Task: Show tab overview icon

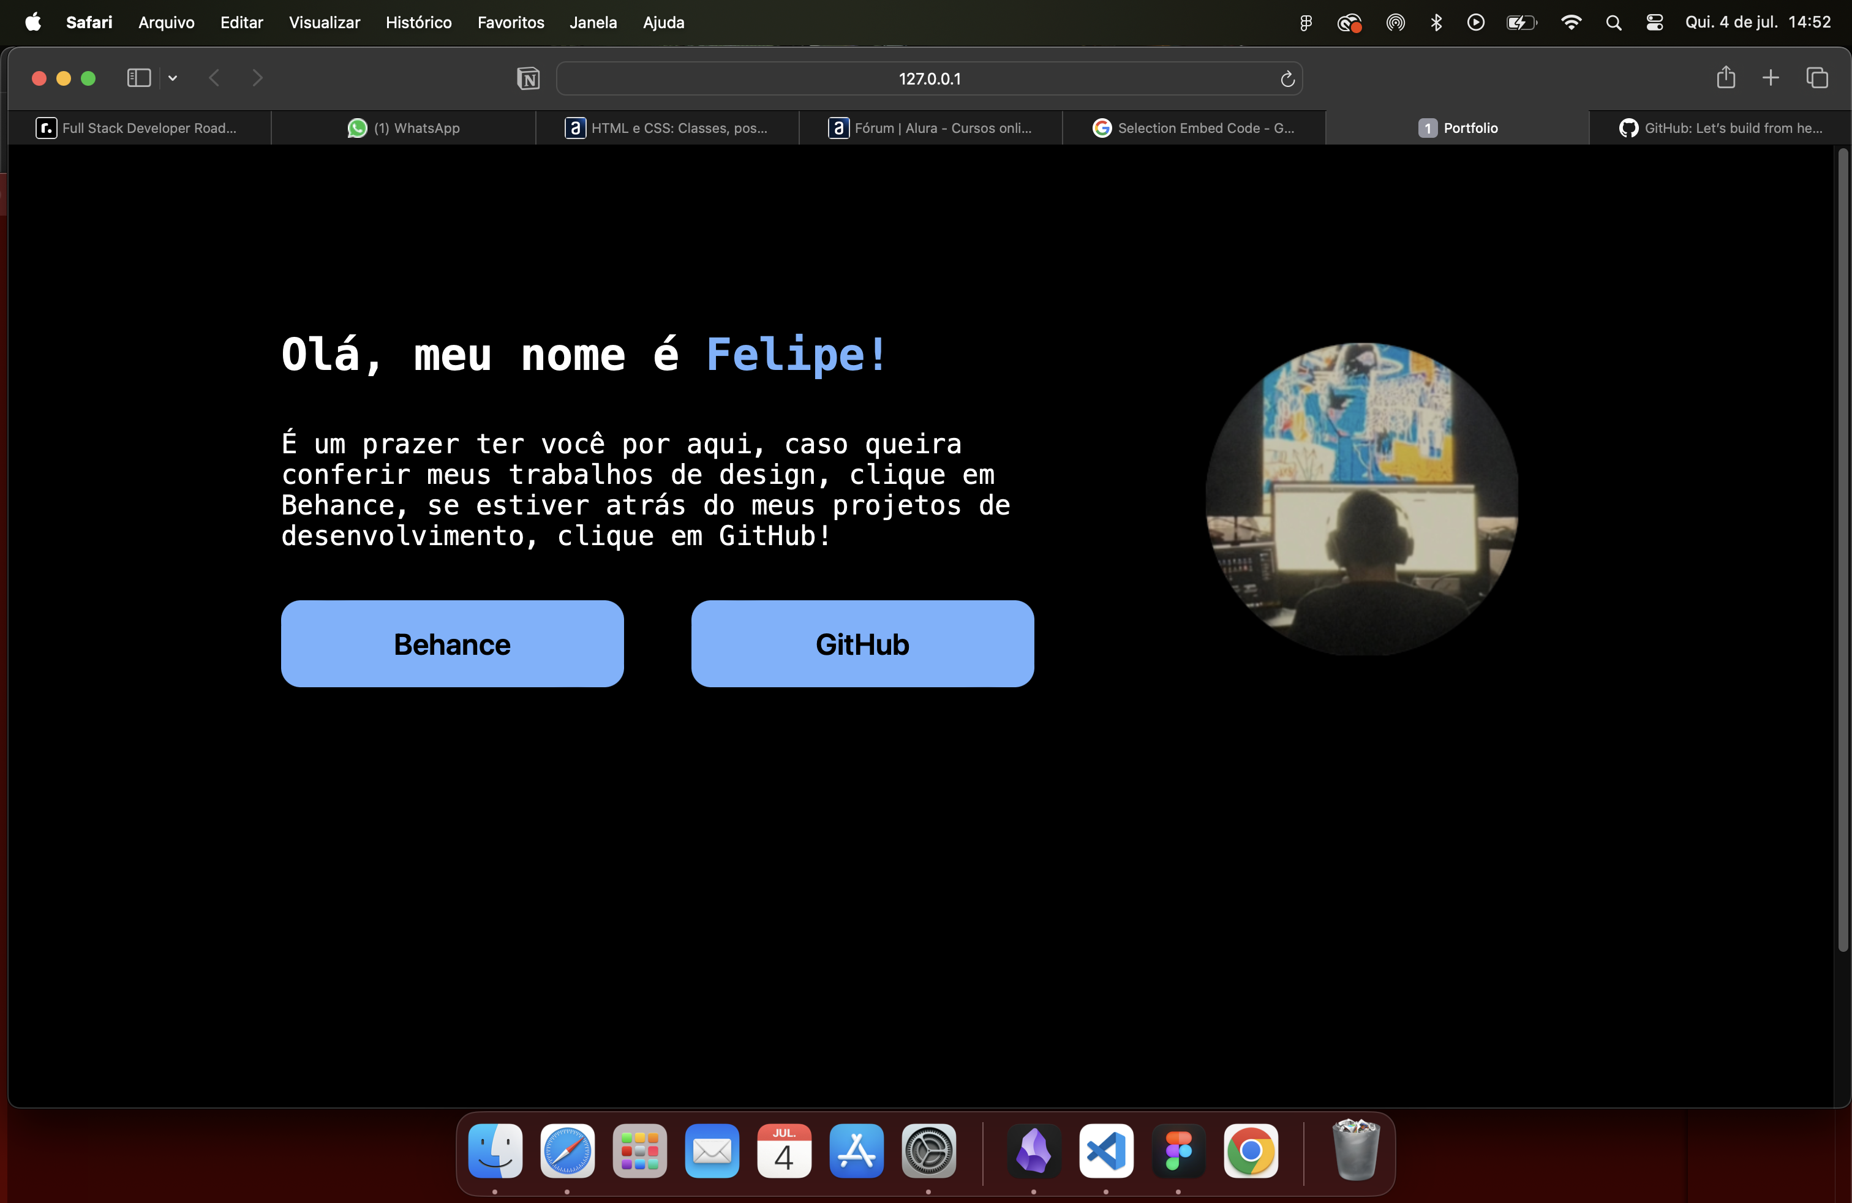Action: point(1817,78)
